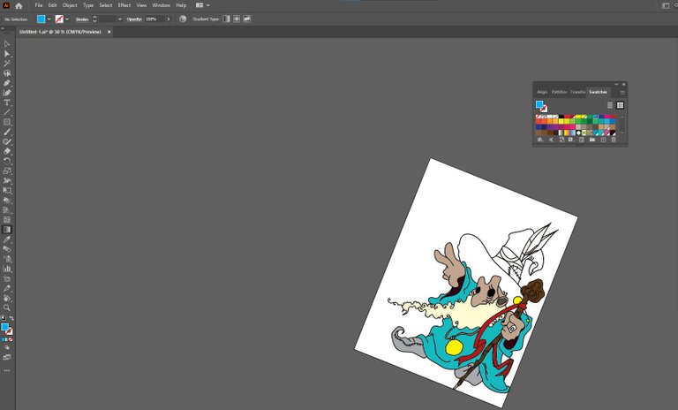The image size is (678, 410).
Task: Switch to the Transform tab
Action: [x=577, y=92]
